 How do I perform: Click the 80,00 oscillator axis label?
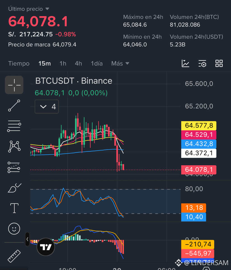tap(194, 189)
